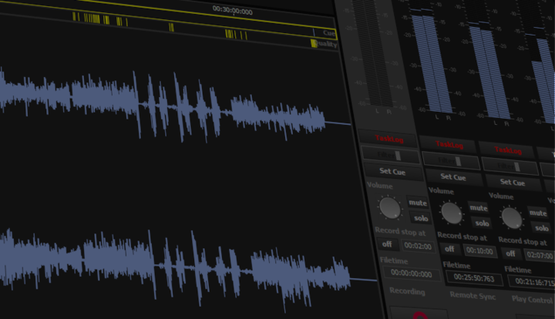The width and height of the screenshot is (555, 319).
Task: Click the Quality row label on timeline
Action: click(x=325, y=44)
